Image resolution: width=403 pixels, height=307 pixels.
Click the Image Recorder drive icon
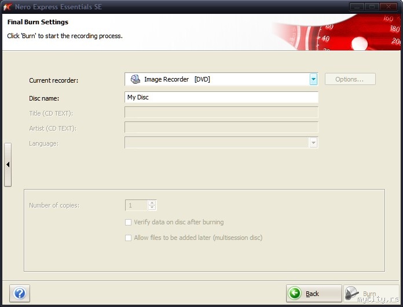(135, 79)
